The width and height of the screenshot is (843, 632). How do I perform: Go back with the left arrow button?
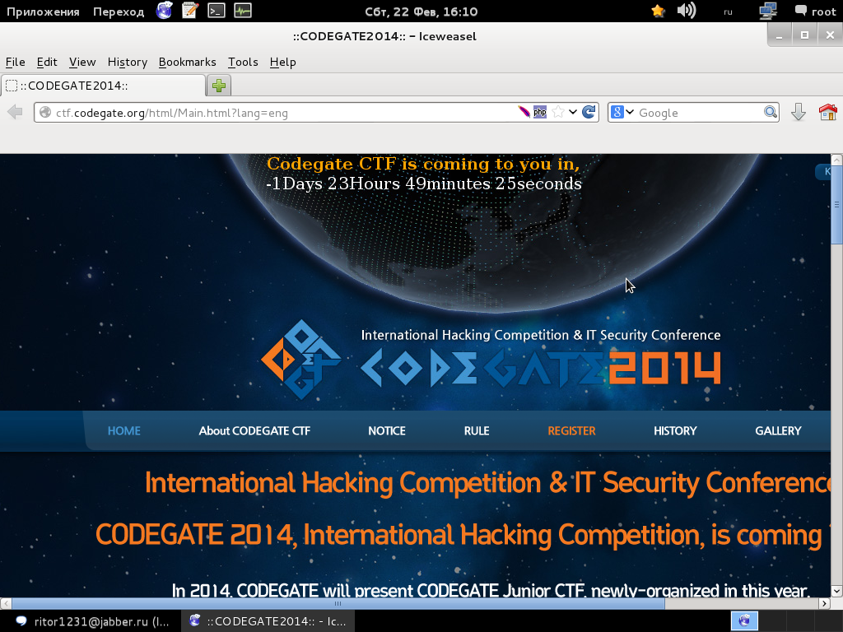click(x=15, y=112)
